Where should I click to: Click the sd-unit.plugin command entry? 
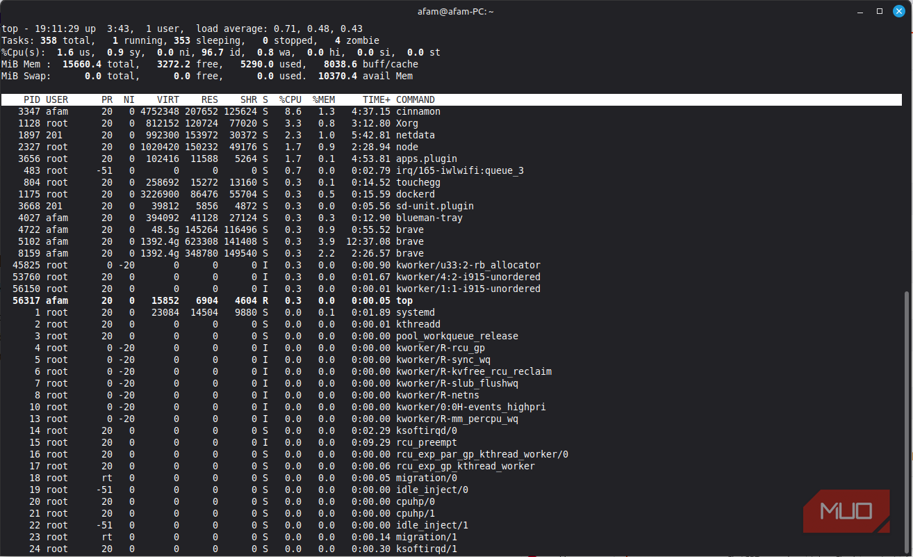click(435, 206)
